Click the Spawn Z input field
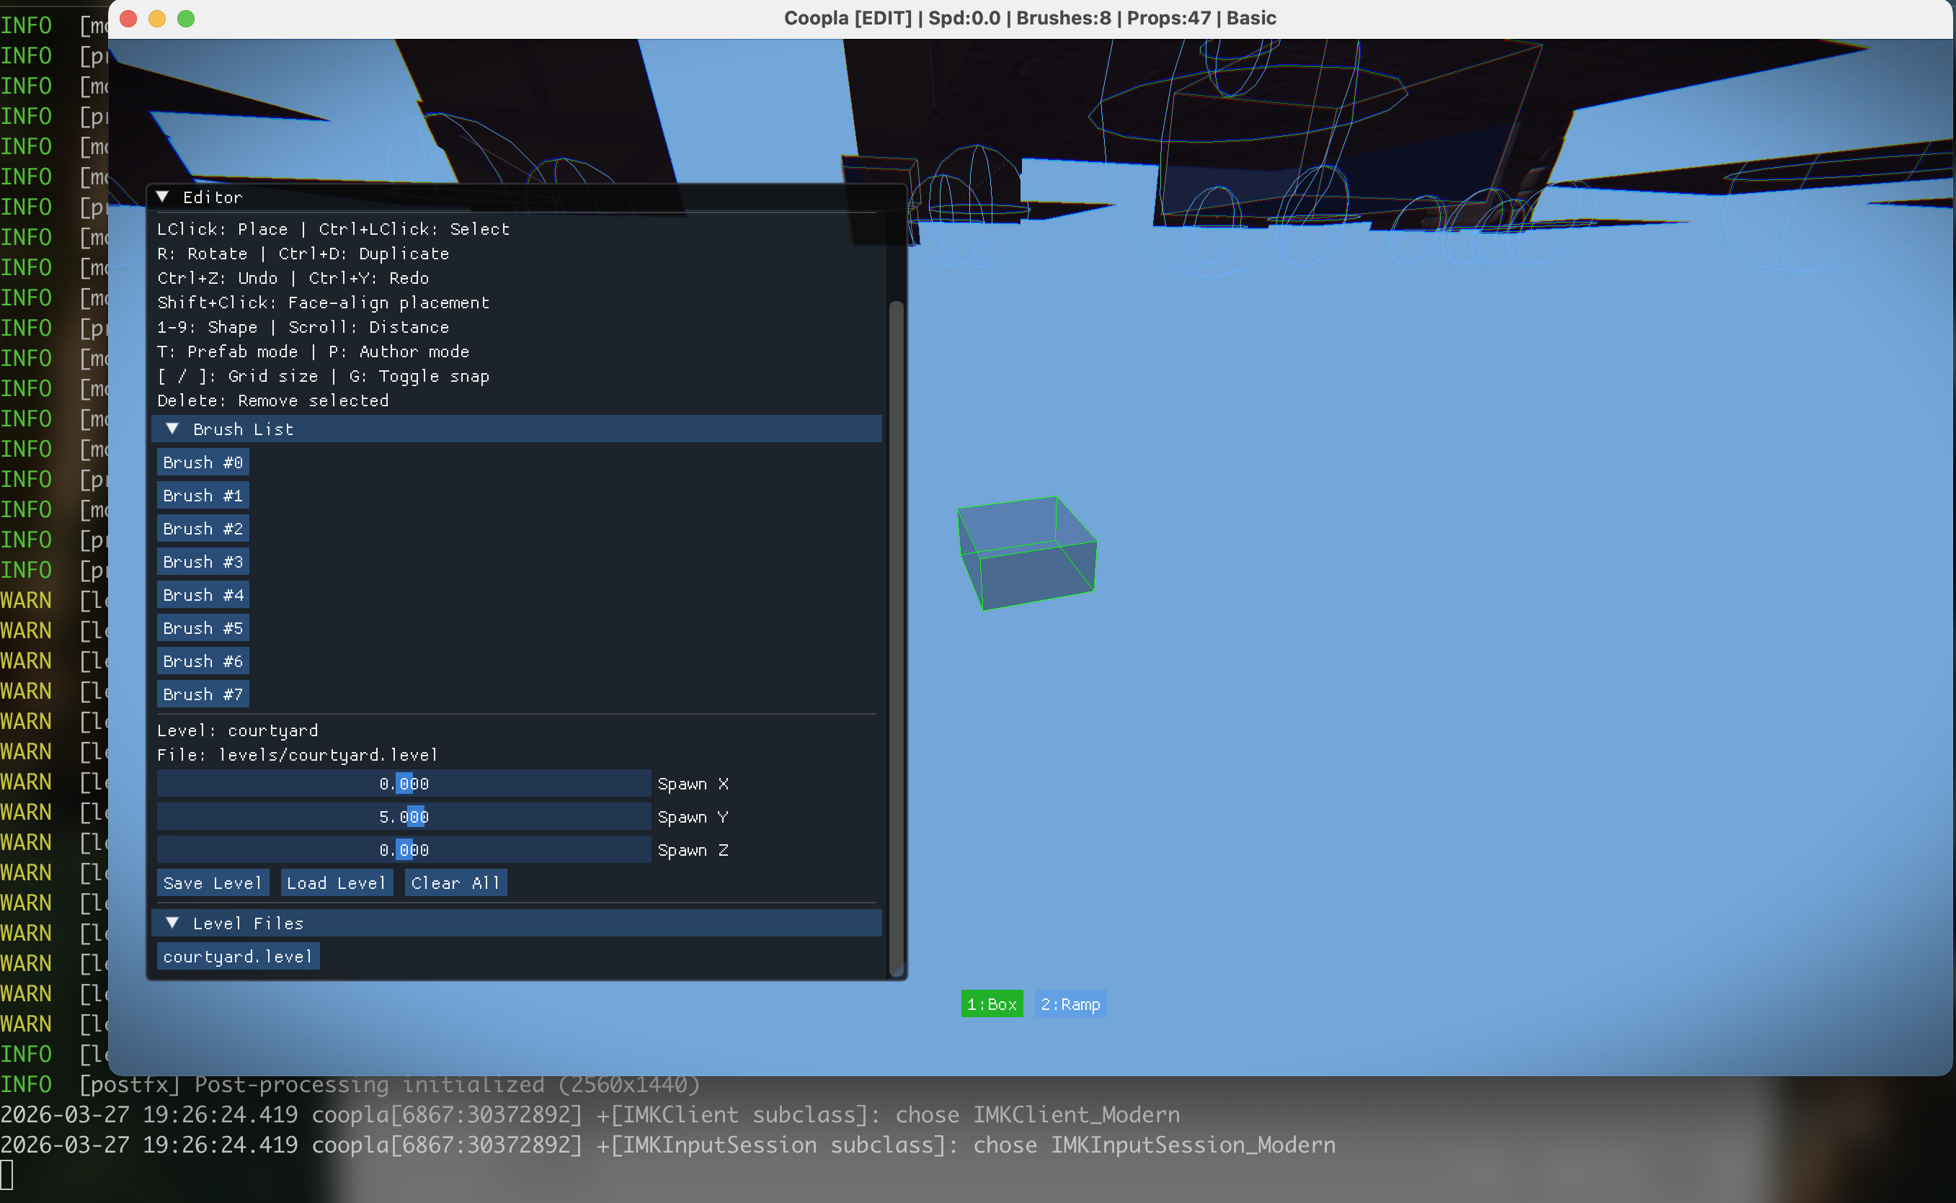 403,849
